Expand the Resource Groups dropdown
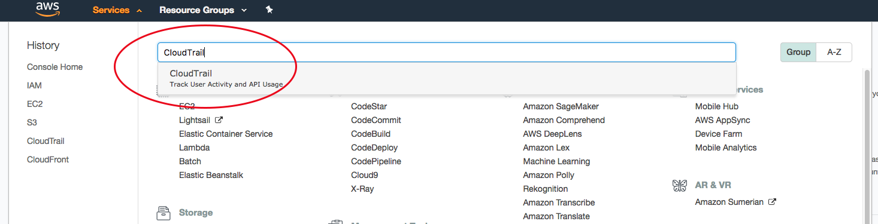The height and width of the screenshot is (224, 878). (203, 10)
